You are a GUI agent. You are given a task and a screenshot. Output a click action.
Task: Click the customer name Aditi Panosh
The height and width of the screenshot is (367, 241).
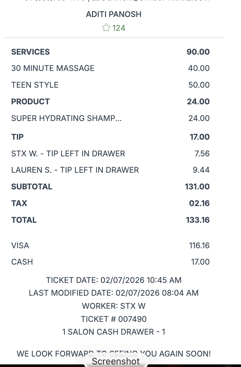click(114, 14)
